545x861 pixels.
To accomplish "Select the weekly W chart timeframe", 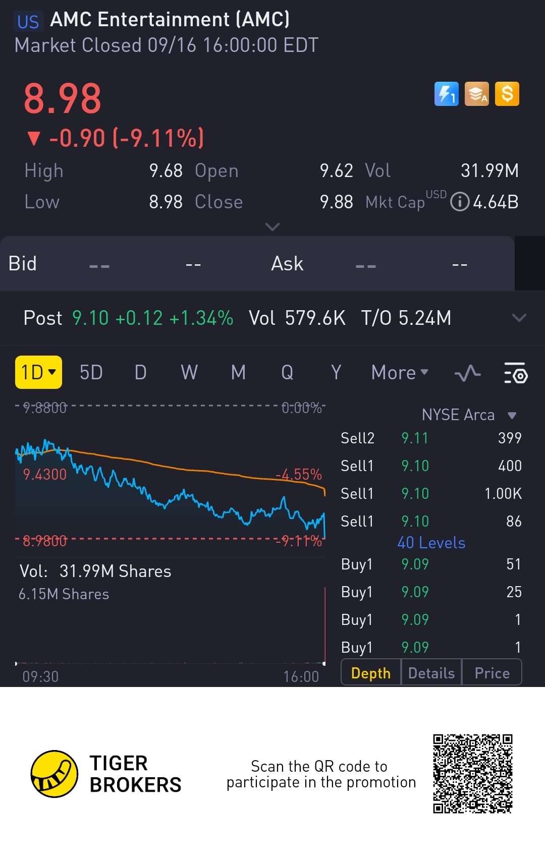I will pyautogui.click(x=189, y=373).
